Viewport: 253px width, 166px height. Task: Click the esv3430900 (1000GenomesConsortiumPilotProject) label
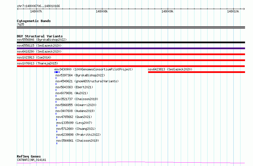coord(94,69)
